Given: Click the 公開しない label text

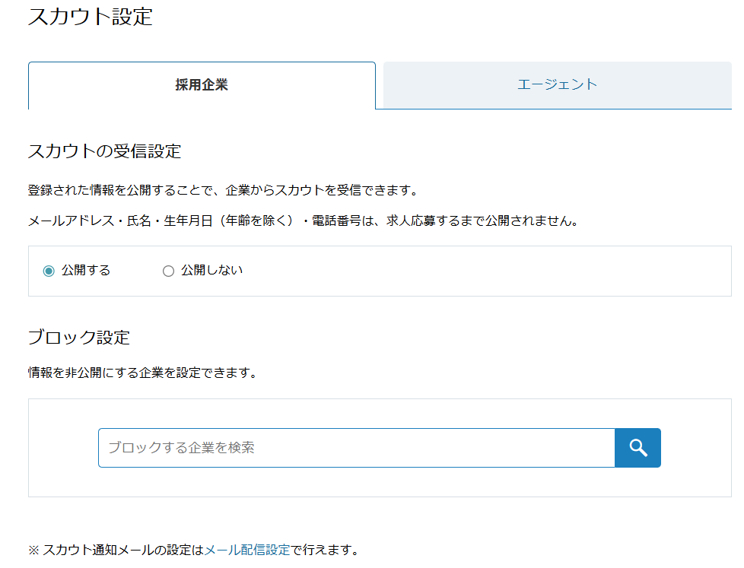Looking at the screenshot, I should pyautogui.click(x=211, y=270).
